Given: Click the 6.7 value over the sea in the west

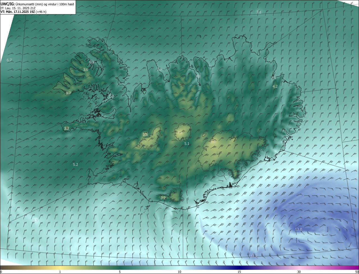Looking at the screenshot, I should (x=9, y=60).
